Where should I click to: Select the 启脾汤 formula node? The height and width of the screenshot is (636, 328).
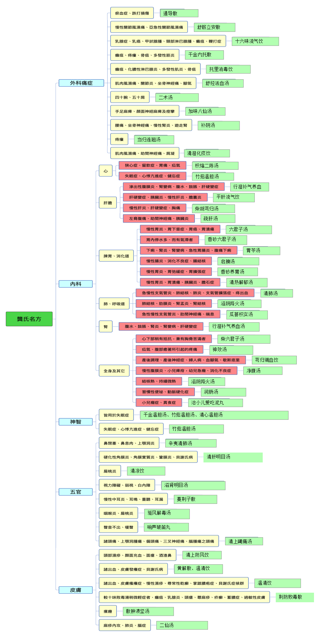coord(238,261)
